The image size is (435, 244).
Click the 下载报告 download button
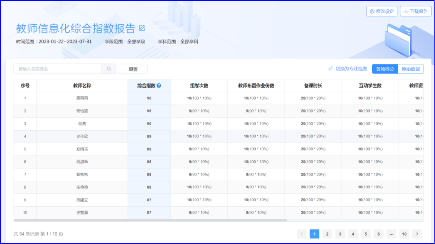[x=415, y=11]
